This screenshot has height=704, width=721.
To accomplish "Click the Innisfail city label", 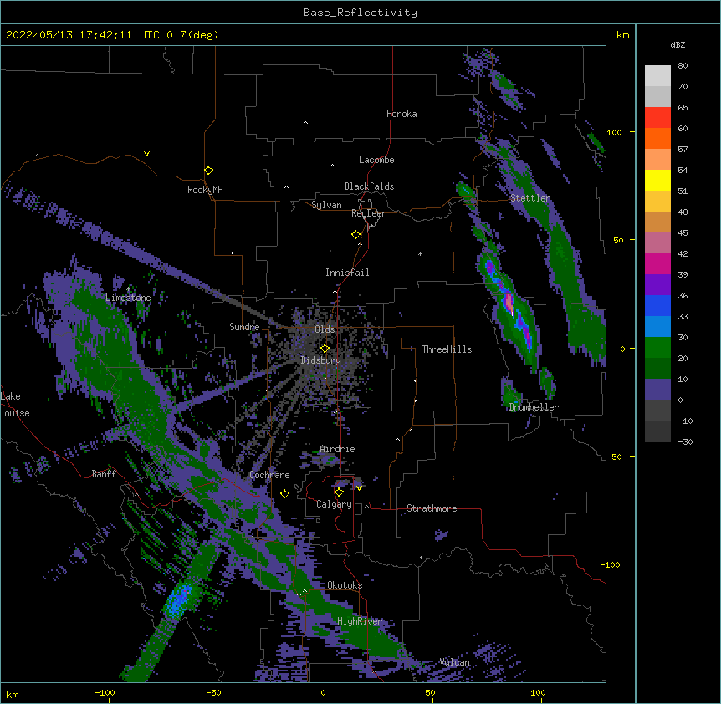I will [x=347, y=273].
